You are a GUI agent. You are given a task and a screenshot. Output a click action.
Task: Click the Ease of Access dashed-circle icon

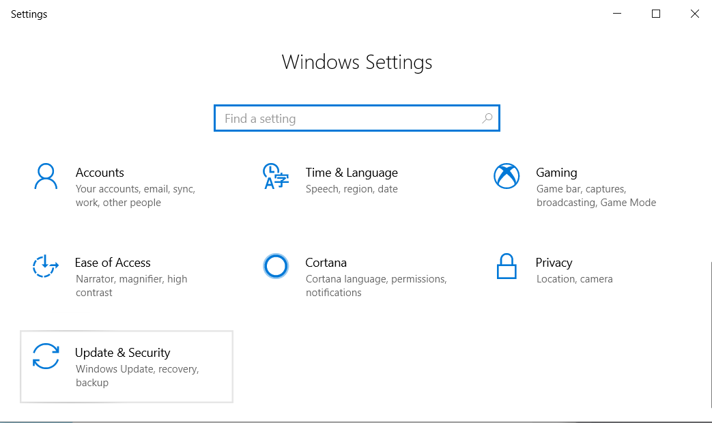pyautogui.click(x=46, y=266)
